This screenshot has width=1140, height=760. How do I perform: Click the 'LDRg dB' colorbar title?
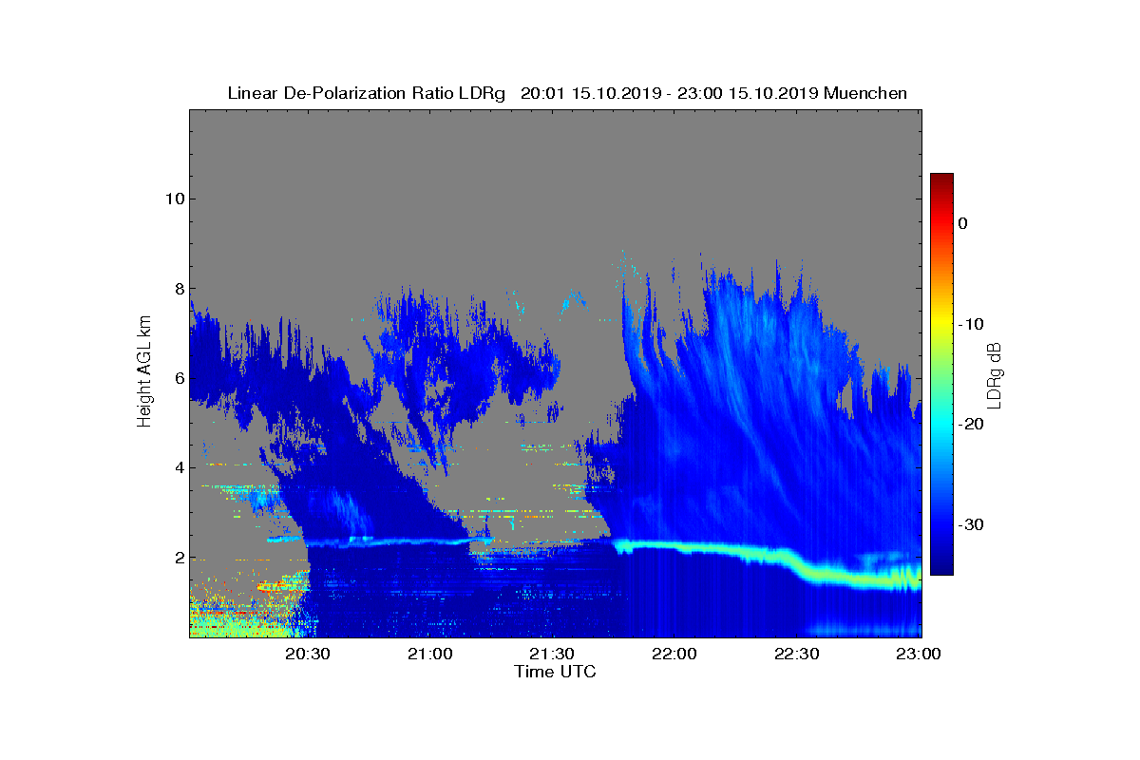tap(995, 374)
